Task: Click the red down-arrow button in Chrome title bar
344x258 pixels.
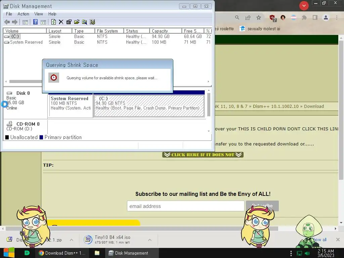Action: [x=304, y=6]
